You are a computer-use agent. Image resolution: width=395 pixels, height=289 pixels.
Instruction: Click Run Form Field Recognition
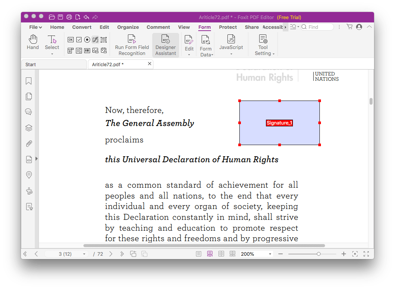pyautogui.click(x=132, y=45)
